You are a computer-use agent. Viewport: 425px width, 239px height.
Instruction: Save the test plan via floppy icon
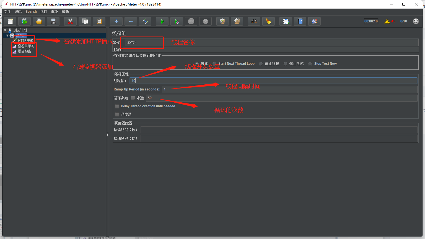point(53,21)
